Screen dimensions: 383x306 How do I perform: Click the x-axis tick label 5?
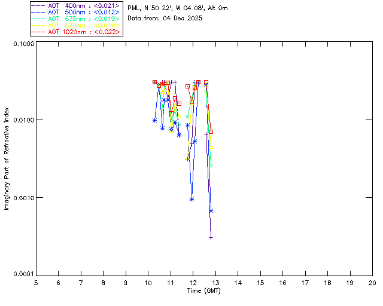(x=36, y=283)
